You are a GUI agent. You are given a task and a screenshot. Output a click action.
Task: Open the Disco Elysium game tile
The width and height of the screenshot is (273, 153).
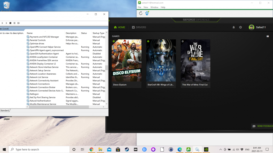click(127, 64)
